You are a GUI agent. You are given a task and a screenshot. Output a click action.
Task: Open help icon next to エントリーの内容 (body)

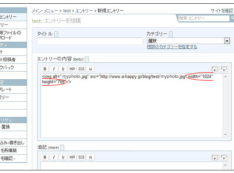point(87,60)
